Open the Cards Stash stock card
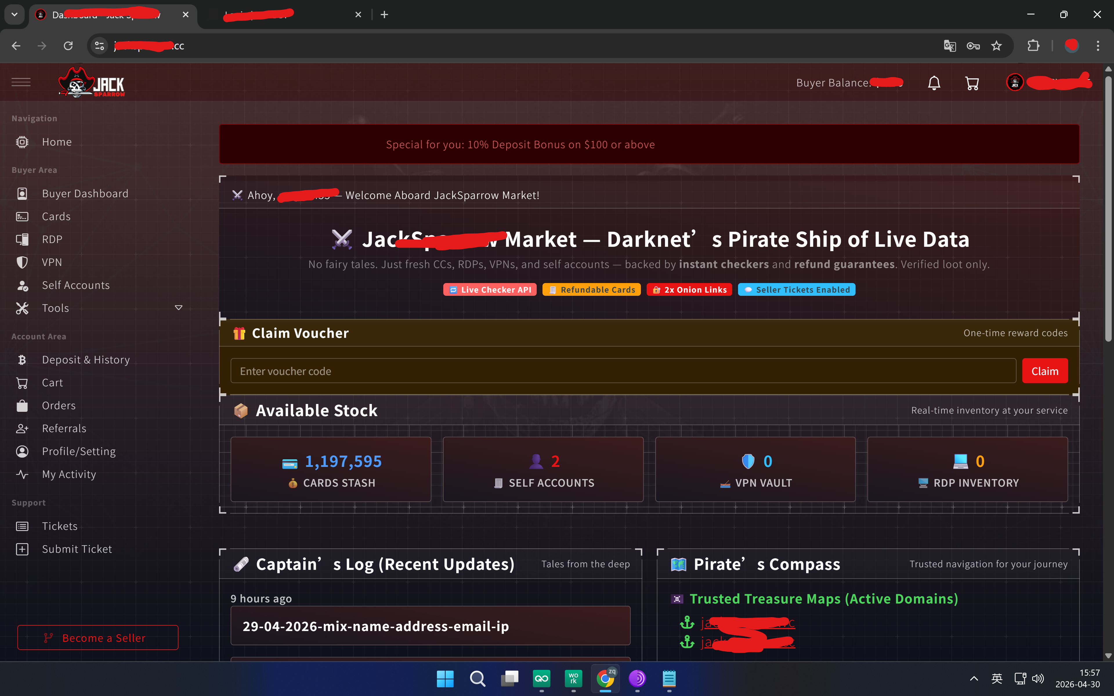 click(331, 470)
